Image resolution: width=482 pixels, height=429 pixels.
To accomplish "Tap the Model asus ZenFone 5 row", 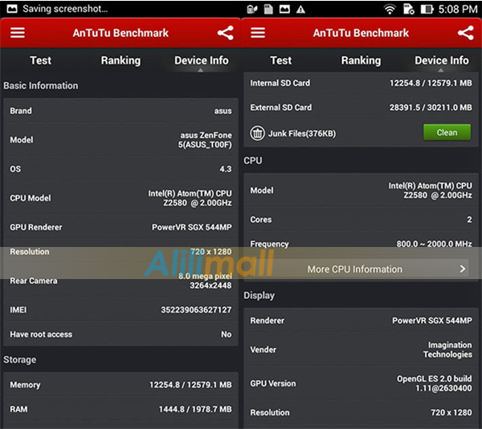I will click(x=120, y=140).
